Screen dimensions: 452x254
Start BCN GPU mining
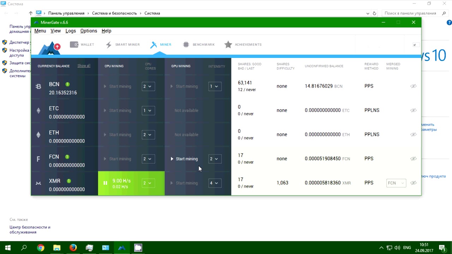(184, 86)
